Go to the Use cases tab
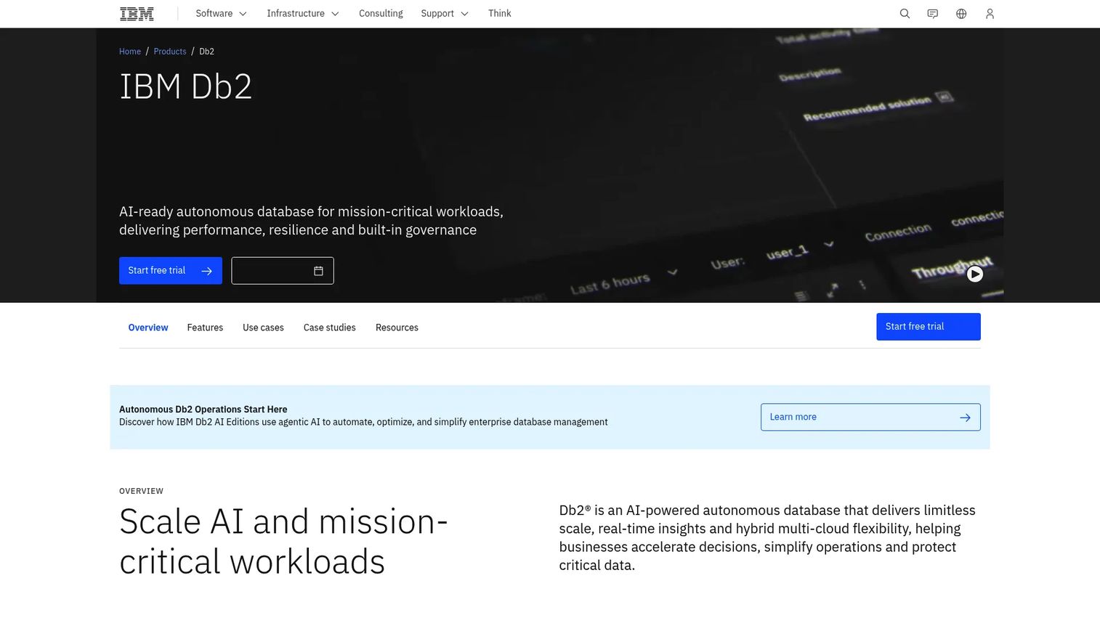This screenshot has width=1100, height=618. tap(263, 328)
